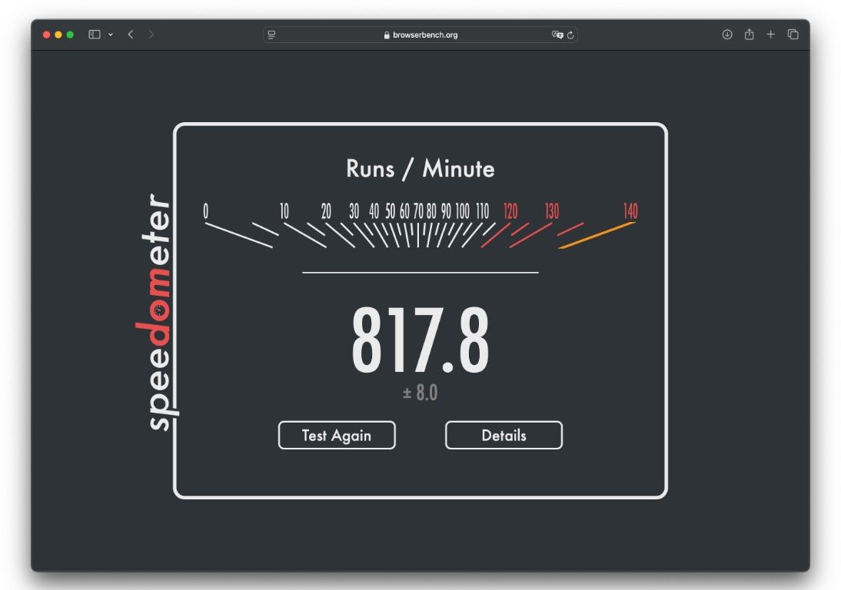Show the tab overview icon
The height and width of the screenshot is (590, 841).
point(793,35)
